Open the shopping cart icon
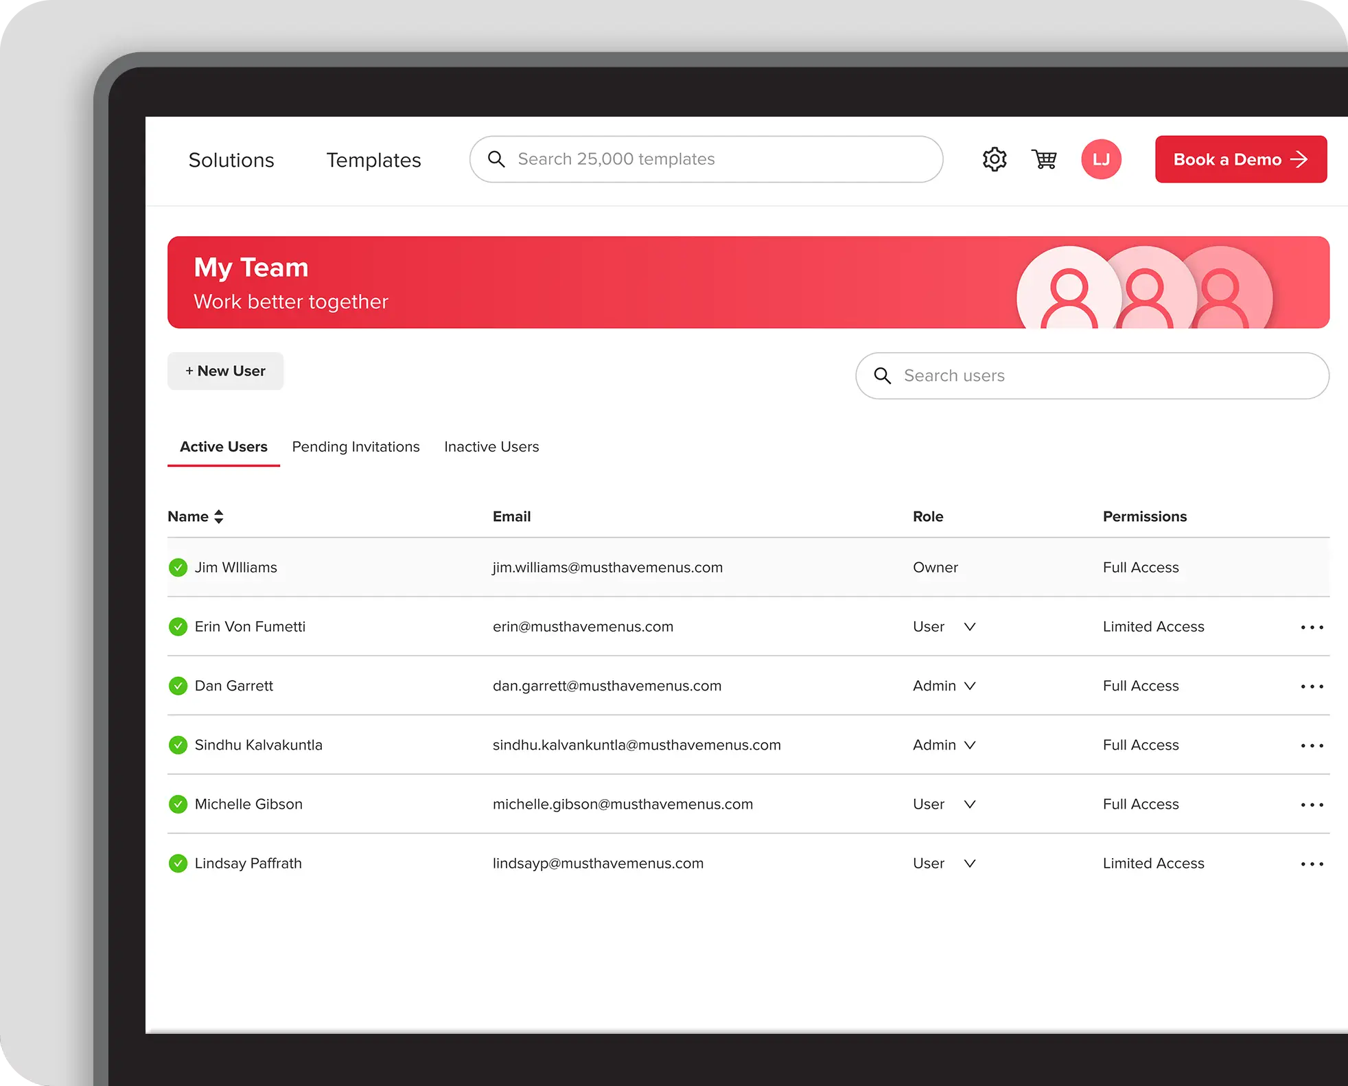 coord(1044,159)
